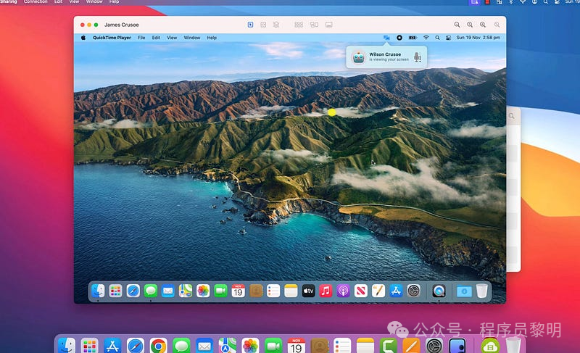Open the File menu in the remote menu bar
This screenshot has height=353, width=580.
141,38
